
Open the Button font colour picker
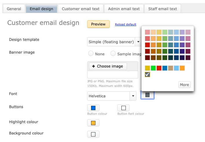point(123,108)
